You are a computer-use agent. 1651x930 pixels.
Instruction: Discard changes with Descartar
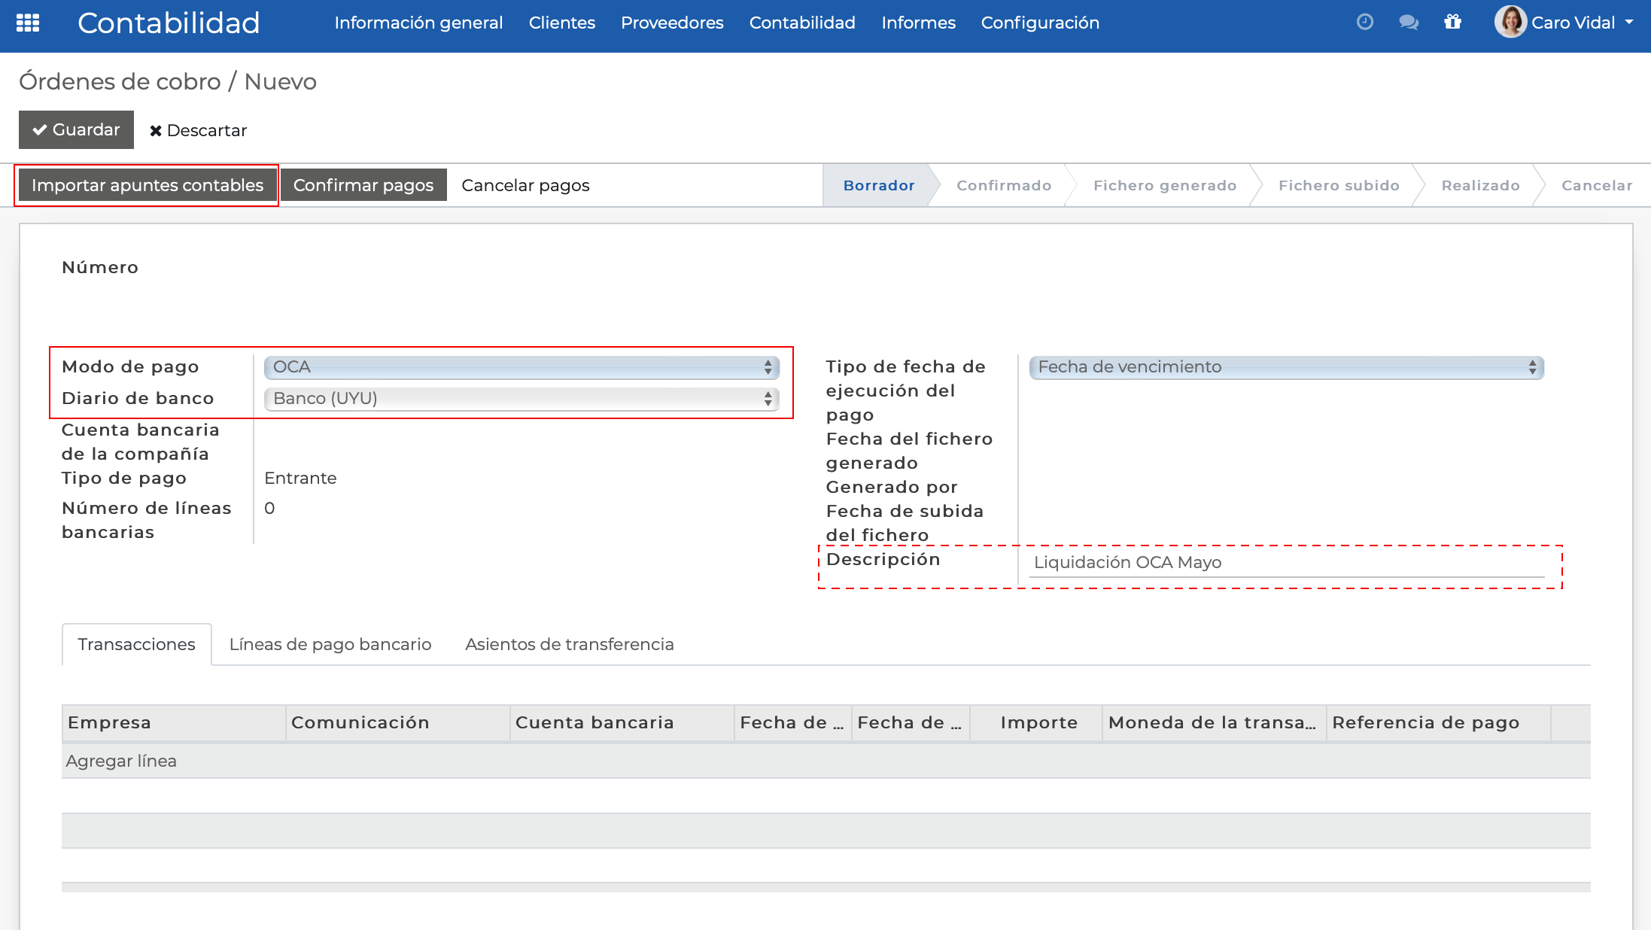[198, 129]
